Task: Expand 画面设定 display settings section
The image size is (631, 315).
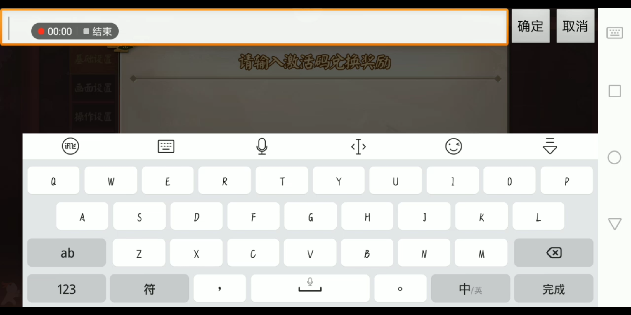Action: (x=93, y=88)
